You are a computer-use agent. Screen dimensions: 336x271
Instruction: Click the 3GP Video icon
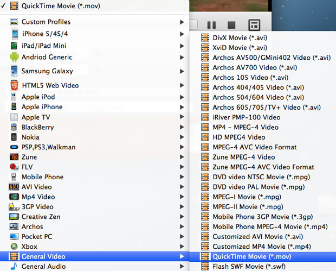pos(14,207)
